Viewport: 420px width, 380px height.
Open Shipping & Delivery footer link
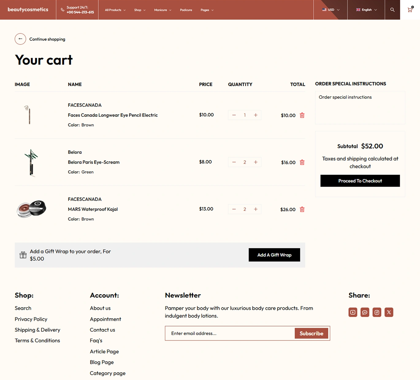click(37, 330)
